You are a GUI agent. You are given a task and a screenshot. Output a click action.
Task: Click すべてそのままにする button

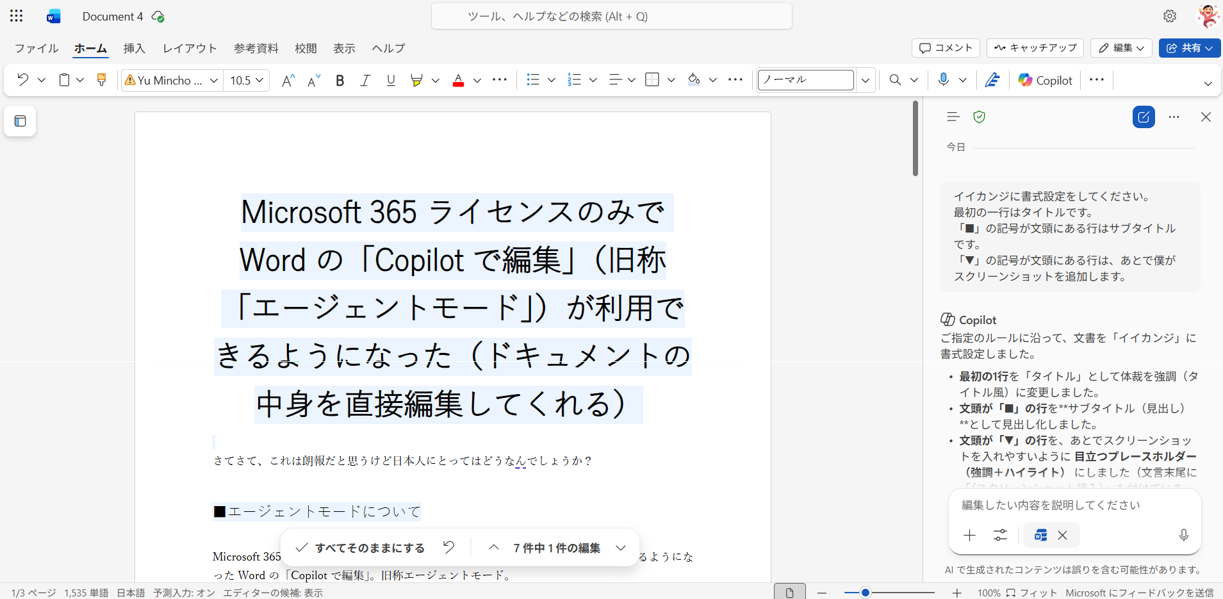click(x=361, y=548)
